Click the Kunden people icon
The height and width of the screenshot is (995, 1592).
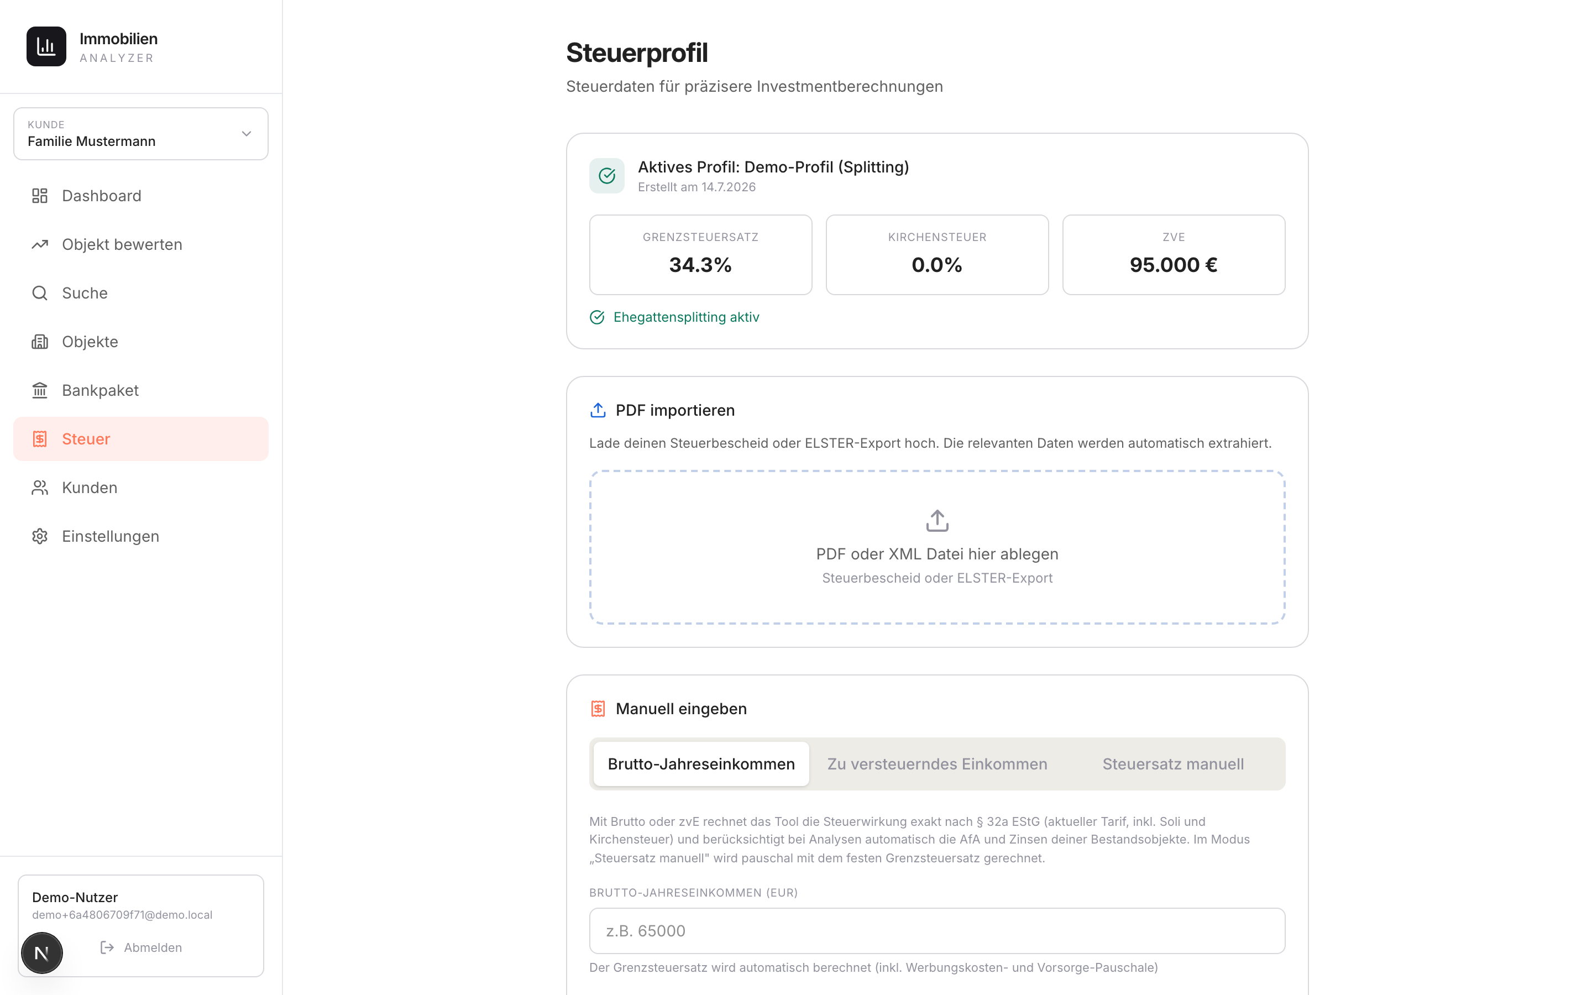(40, 488)
